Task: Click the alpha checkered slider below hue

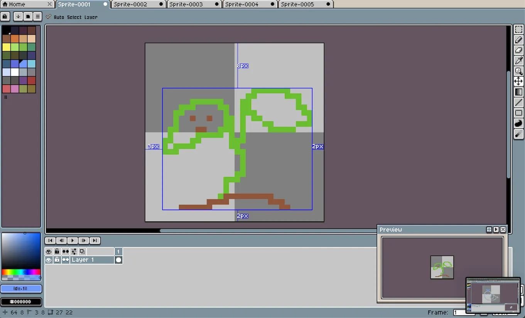Action: pyautogui.click(x=21, y=278)
